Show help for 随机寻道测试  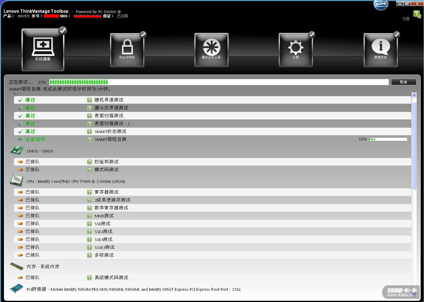tap(89, 100)
